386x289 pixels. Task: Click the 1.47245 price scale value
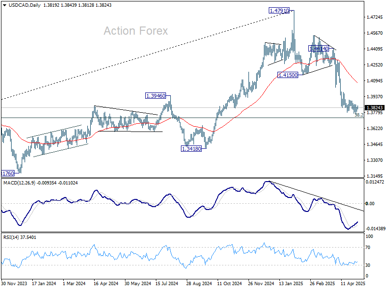point(375,17)
